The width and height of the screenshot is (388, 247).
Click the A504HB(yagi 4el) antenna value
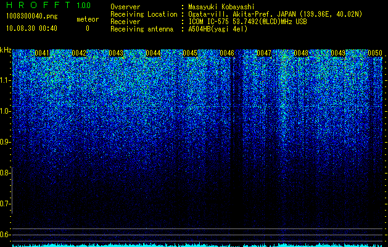[218, 29]
